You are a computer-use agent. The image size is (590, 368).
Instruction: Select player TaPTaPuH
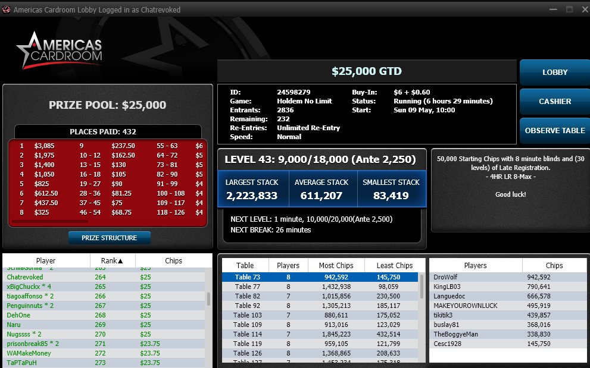coord(104,363)
